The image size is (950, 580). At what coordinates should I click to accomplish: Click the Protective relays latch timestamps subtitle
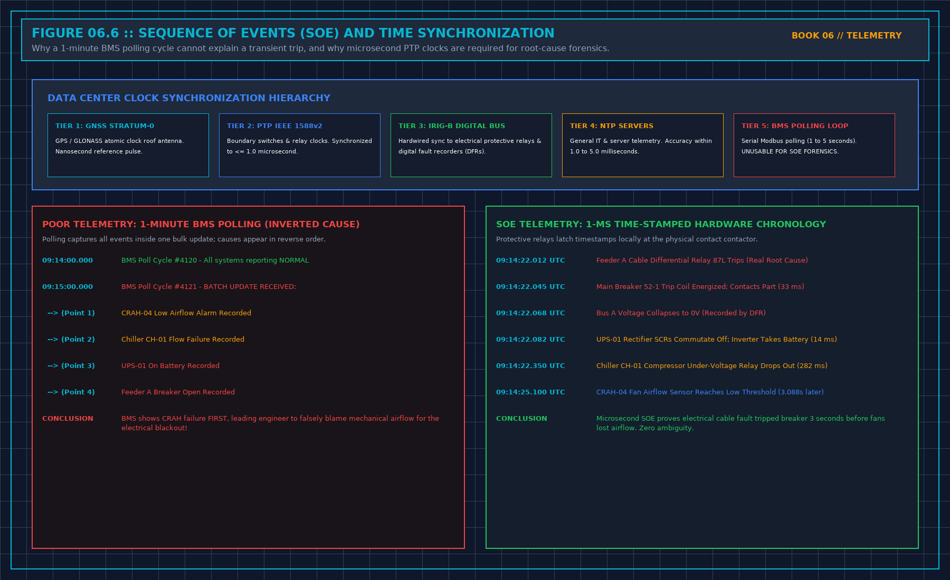tap(627, 239)
